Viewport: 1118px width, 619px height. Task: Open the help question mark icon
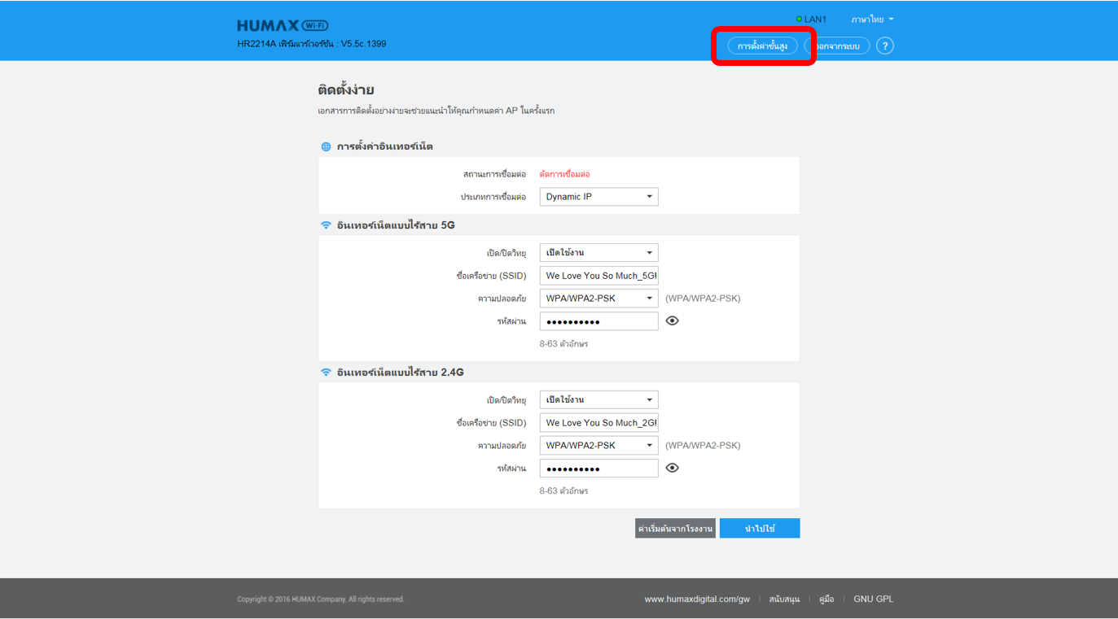tap(885, 46)
